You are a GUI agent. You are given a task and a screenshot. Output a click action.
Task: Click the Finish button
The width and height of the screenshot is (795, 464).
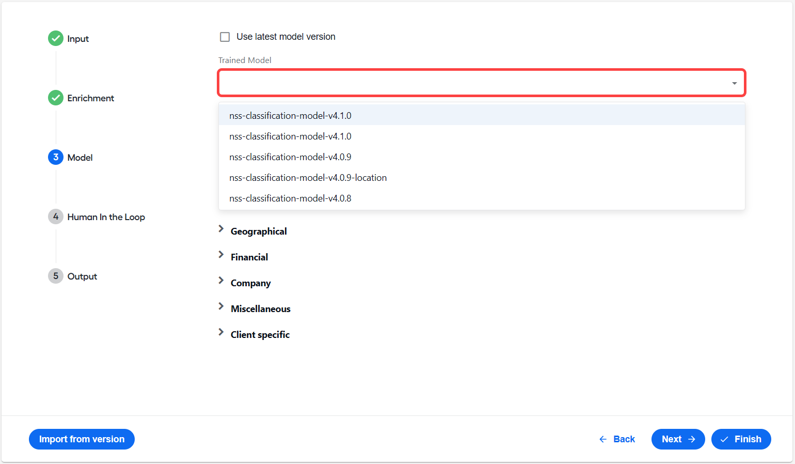741,439
